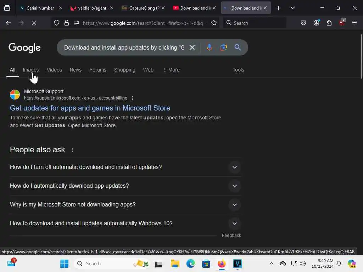Click the Windows taskbar Search box

112,263
